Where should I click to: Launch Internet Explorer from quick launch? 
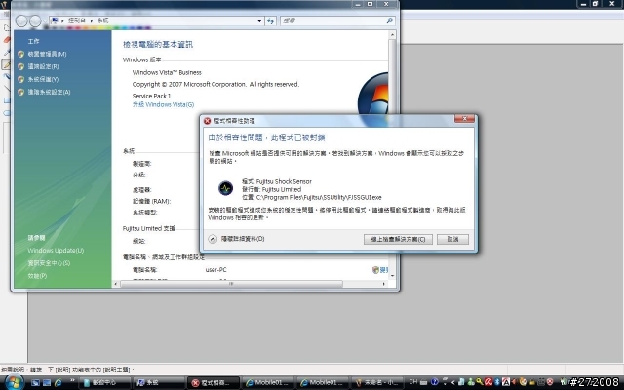coord(58,382)
